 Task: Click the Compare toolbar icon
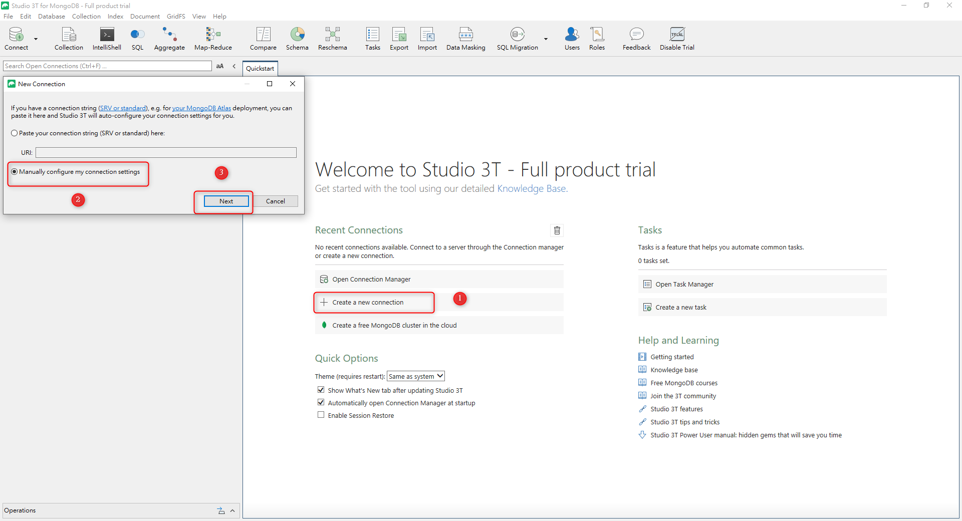pos(263,39)
